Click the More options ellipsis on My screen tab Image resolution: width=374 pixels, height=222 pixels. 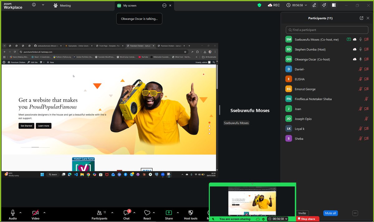(164, 5)
